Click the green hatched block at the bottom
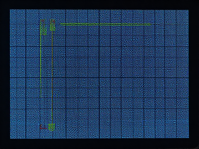This screenshot has height=149, width=199. pyautogui.click(x=52, y=127)
